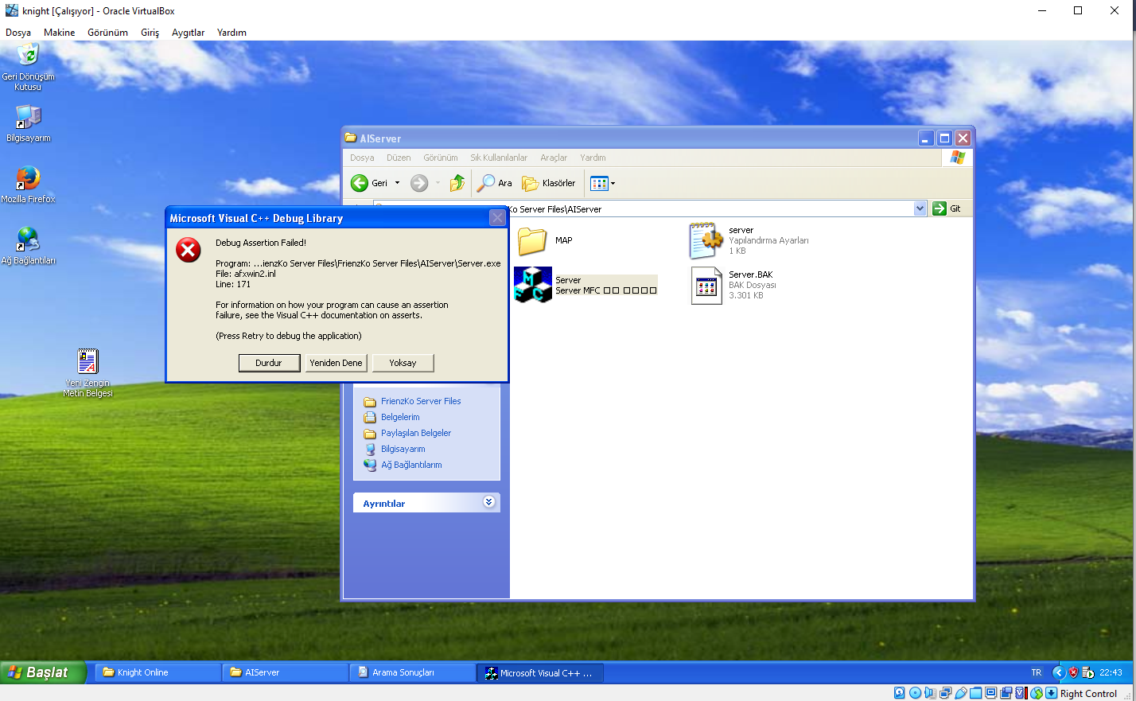Switch to Arama Sonuçları taskbar button
This screenshot has width=1136, height=701.
coord(413,672)
